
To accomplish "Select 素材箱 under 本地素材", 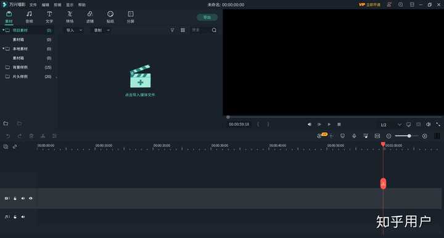I will click(x=18, y=58).
